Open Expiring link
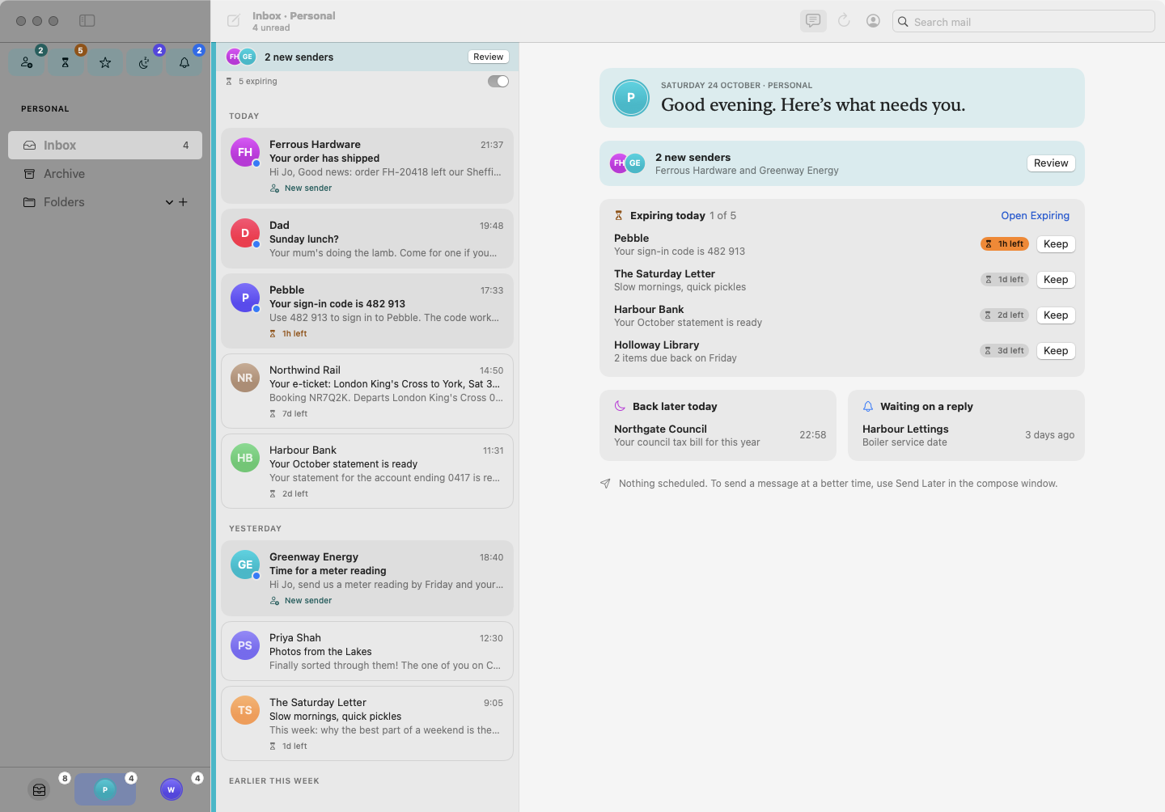Image resolution: width=1165 pixels, height=812 pixels. coord(1035,216)
